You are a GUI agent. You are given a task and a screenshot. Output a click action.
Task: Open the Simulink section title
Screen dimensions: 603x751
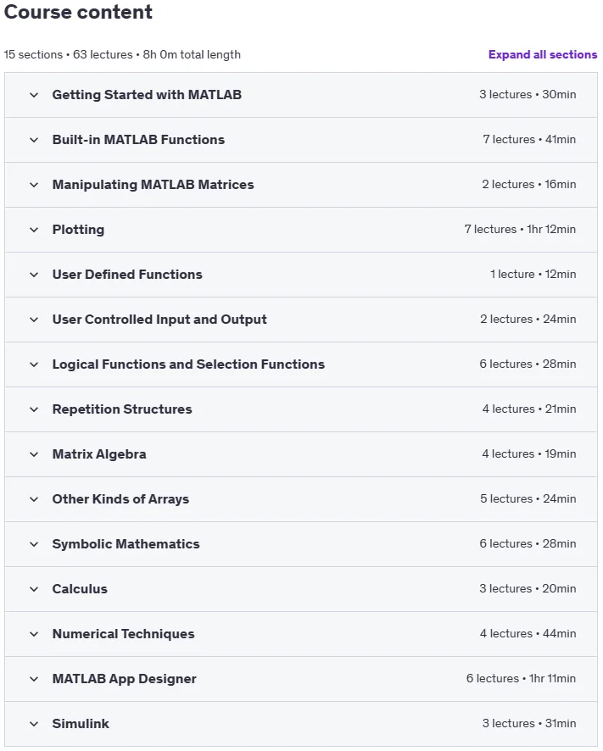tap(81, 724)
